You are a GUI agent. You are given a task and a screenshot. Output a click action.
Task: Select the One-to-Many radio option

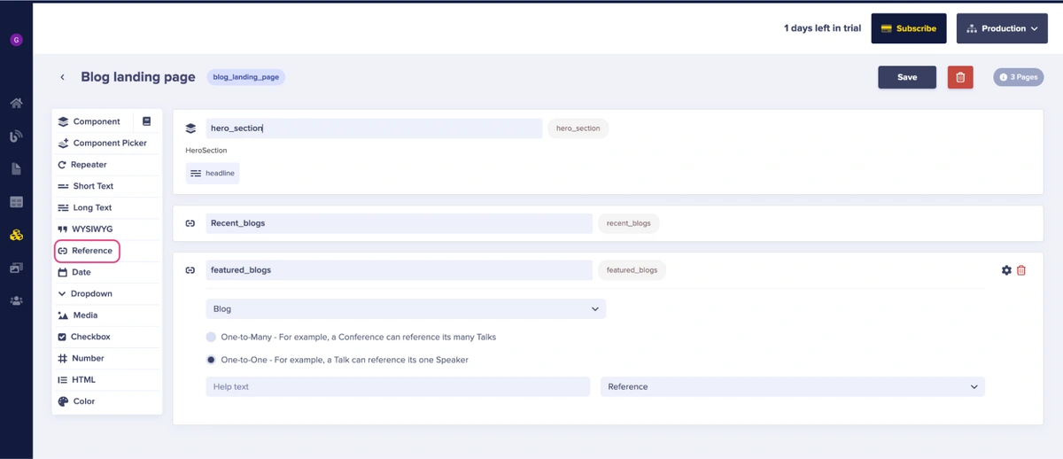(211, 337)
